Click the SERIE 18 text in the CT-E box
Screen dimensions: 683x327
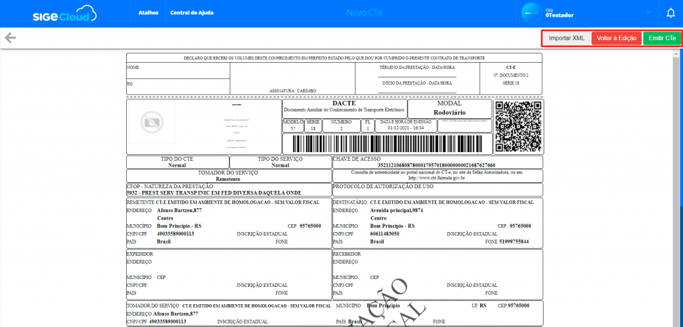click(x=510, y=83)
